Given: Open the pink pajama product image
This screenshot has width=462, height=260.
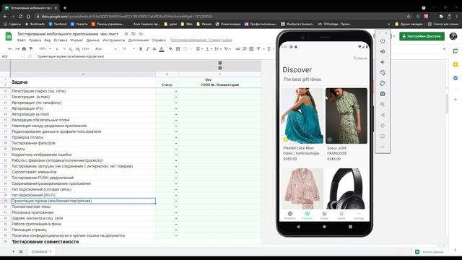Looking at the screenshot, I should click(x=302, y=188).
